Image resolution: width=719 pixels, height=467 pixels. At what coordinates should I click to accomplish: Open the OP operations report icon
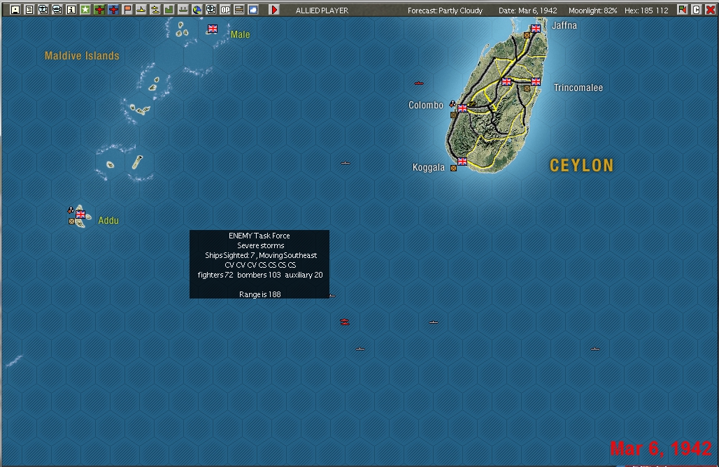[x=225, y=9]
